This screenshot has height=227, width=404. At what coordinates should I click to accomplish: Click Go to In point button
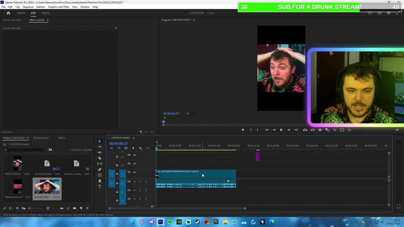point(267,130)
